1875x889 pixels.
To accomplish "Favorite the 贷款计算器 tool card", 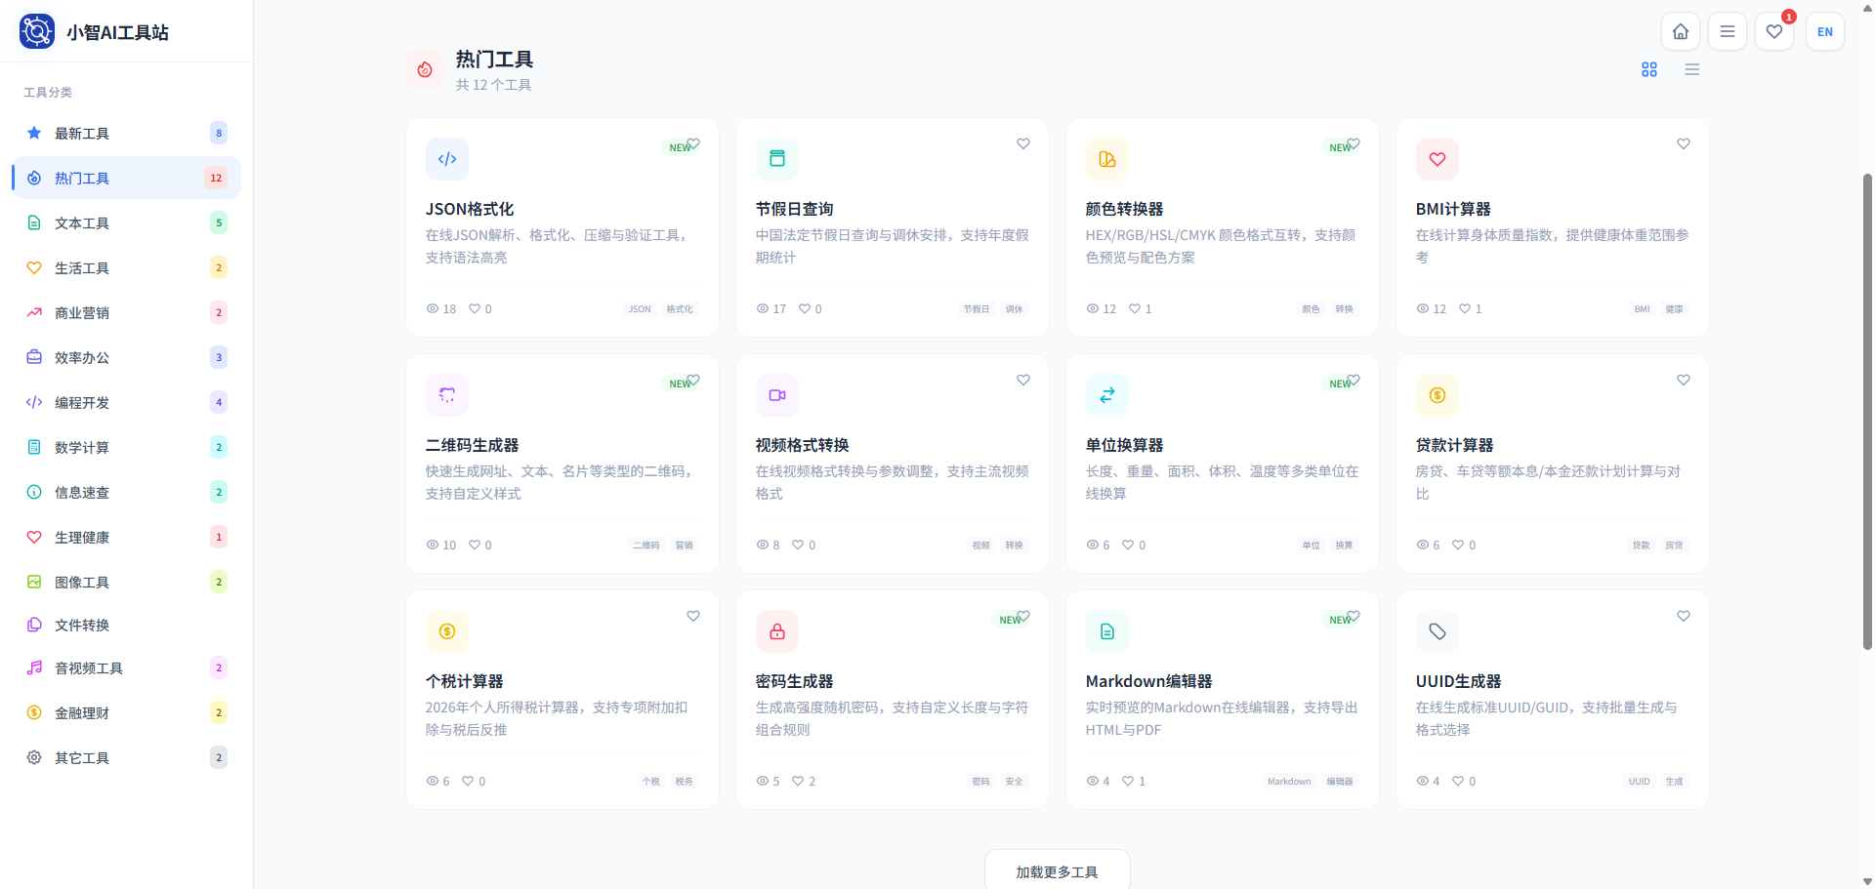I will [1684, 380].
